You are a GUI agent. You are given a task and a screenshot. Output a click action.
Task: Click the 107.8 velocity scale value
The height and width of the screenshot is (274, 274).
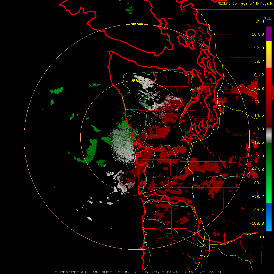258,34
